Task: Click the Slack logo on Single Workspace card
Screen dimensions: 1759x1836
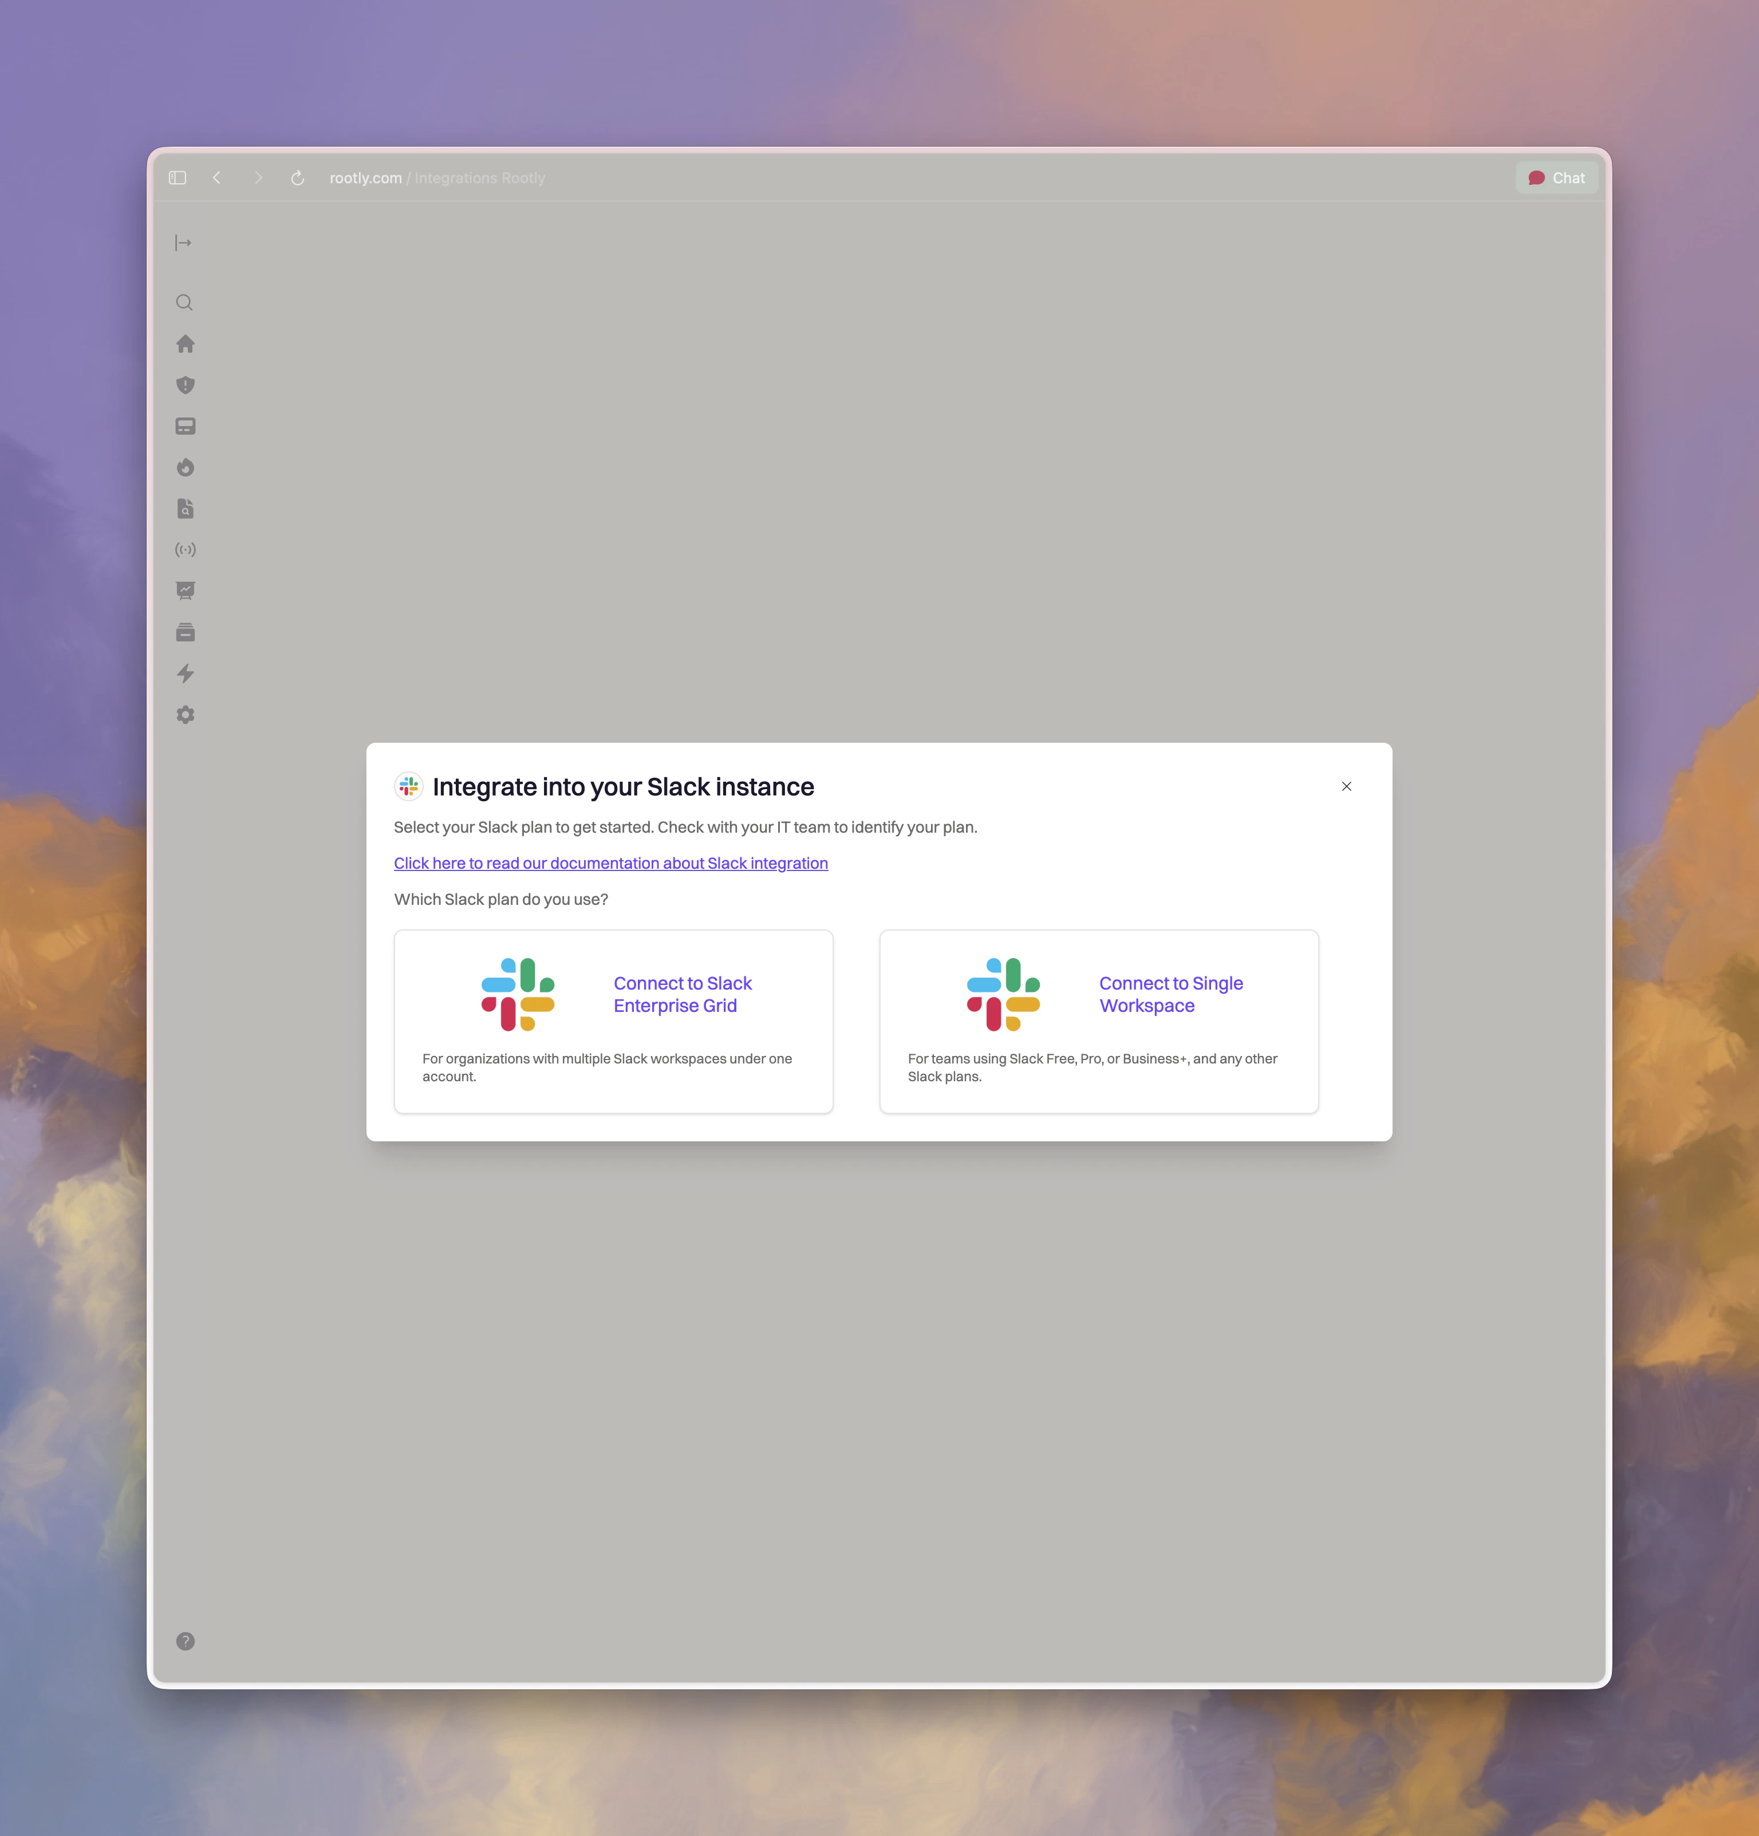Action: click(x=1003, y=995)
